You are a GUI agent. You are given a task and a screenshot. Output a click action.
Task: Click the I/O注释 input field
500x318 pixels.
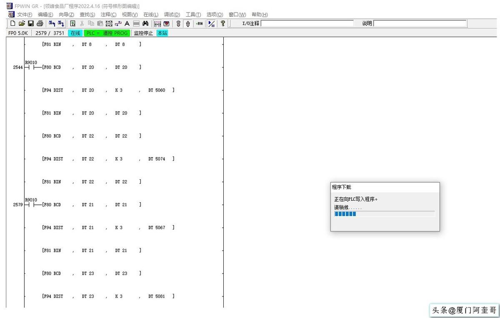[x=307, y=24]
